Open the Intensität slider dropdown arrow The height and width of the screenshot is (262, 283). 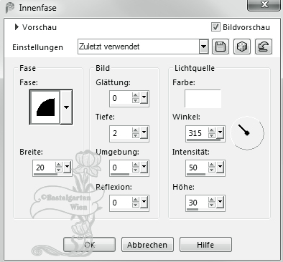point(220,167)
